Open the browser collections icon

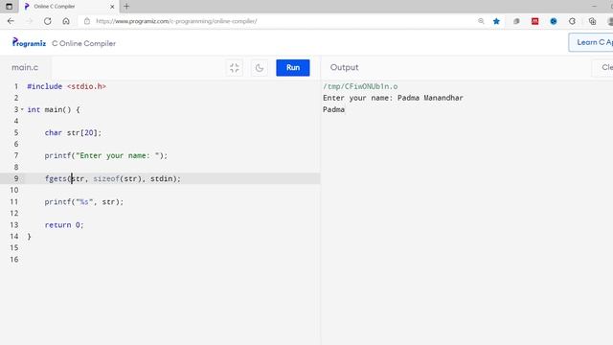592,21
